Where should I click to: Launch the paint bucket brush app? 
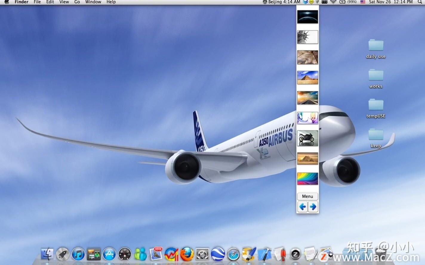click(249, 254)
